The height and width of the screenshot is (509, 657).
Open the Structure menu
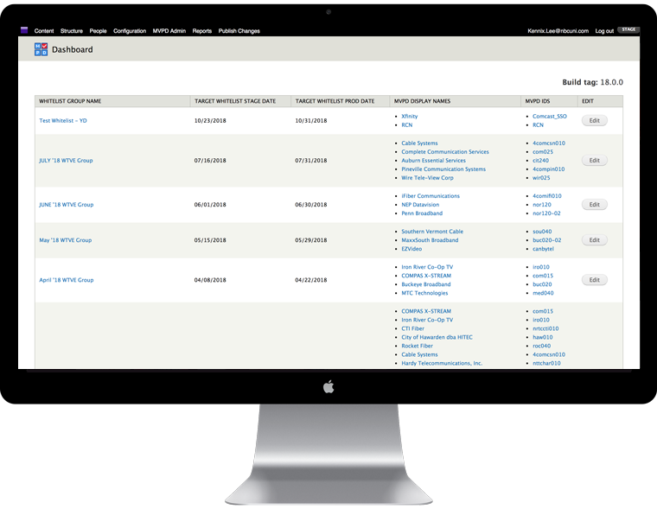coord(72,31)
